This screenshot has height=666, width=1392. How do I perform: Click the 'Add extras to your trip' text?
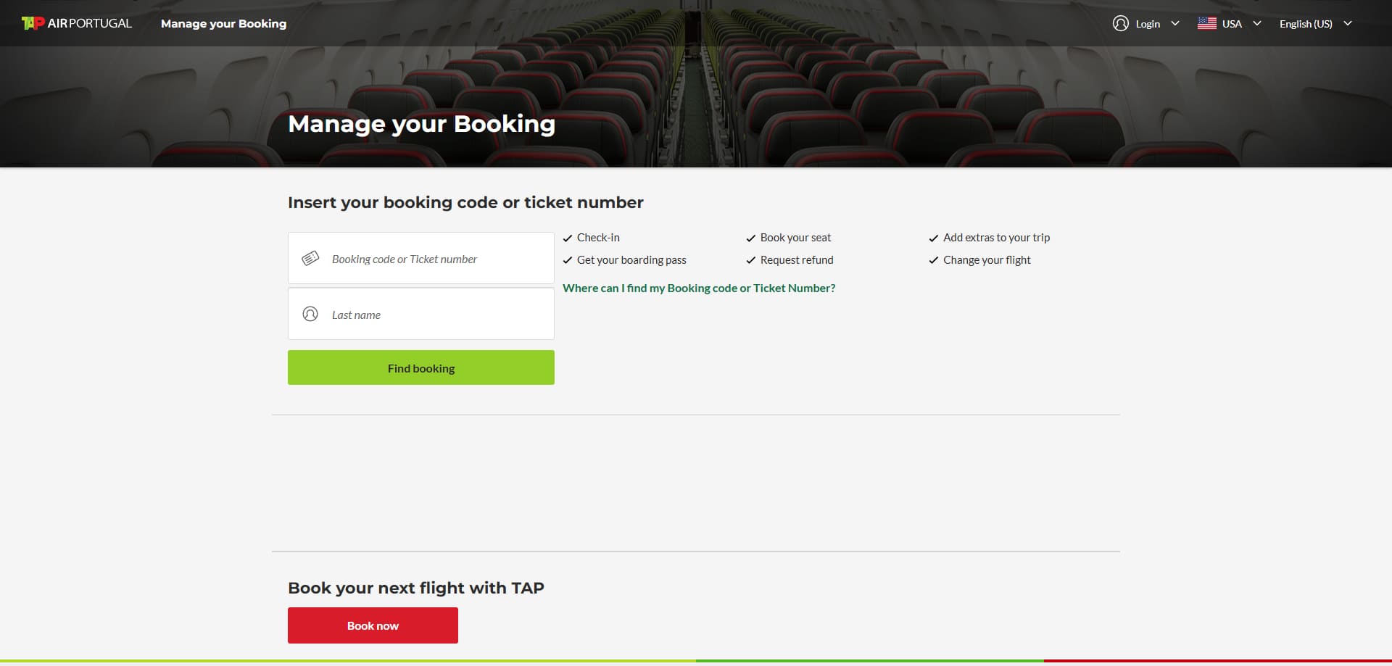pyautogui.click(x=996, y=238)
